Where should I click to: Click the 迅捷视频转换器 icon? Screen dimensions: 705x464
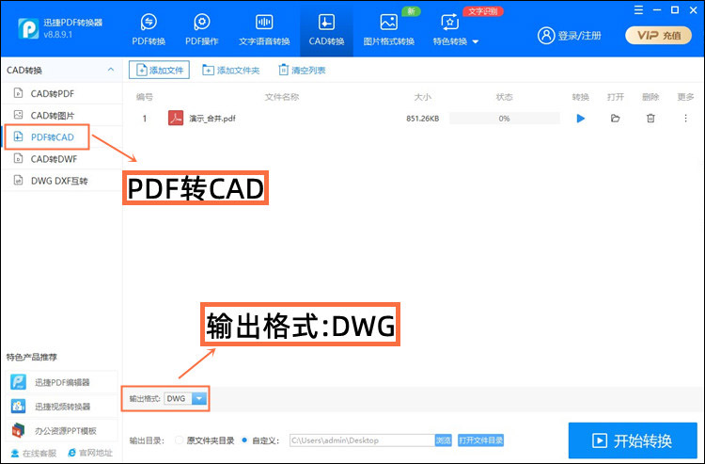[x=18, y=407]
